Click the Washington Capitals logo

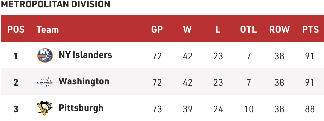tap(45, 82)
